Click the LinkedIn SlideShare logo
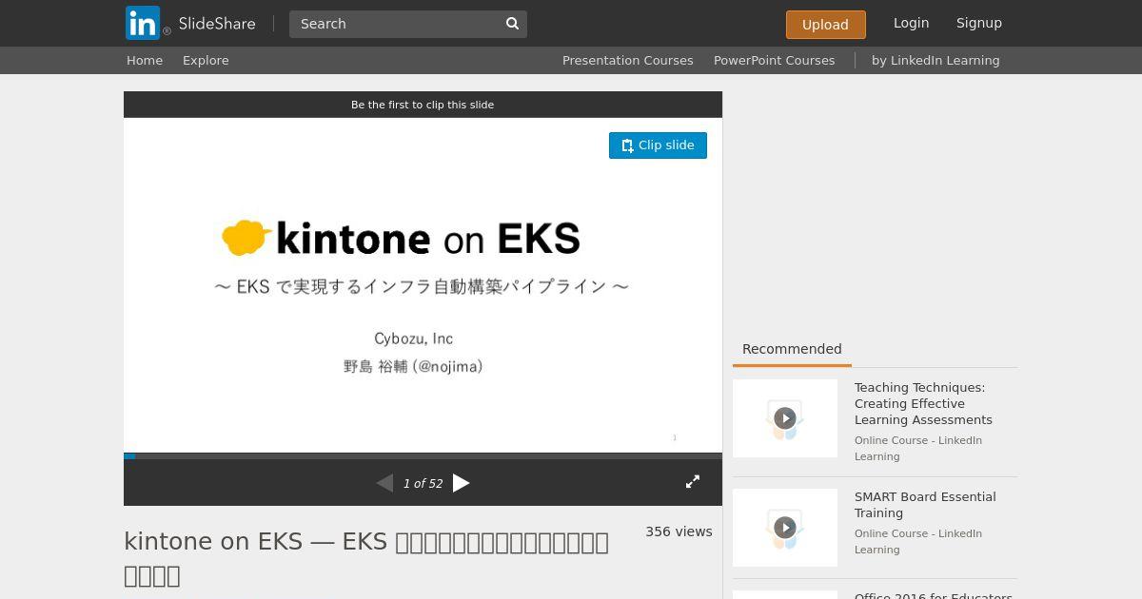Image resolution: width=1142 pixels, height=599 pixels. 190,23
